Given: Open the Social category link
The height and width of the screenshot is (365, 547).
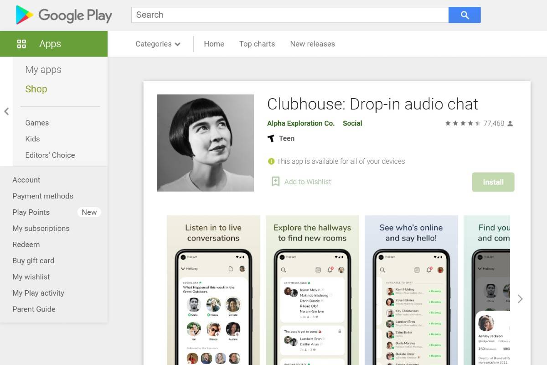Looking at the screenshot, I should click(x=352, y=123).
